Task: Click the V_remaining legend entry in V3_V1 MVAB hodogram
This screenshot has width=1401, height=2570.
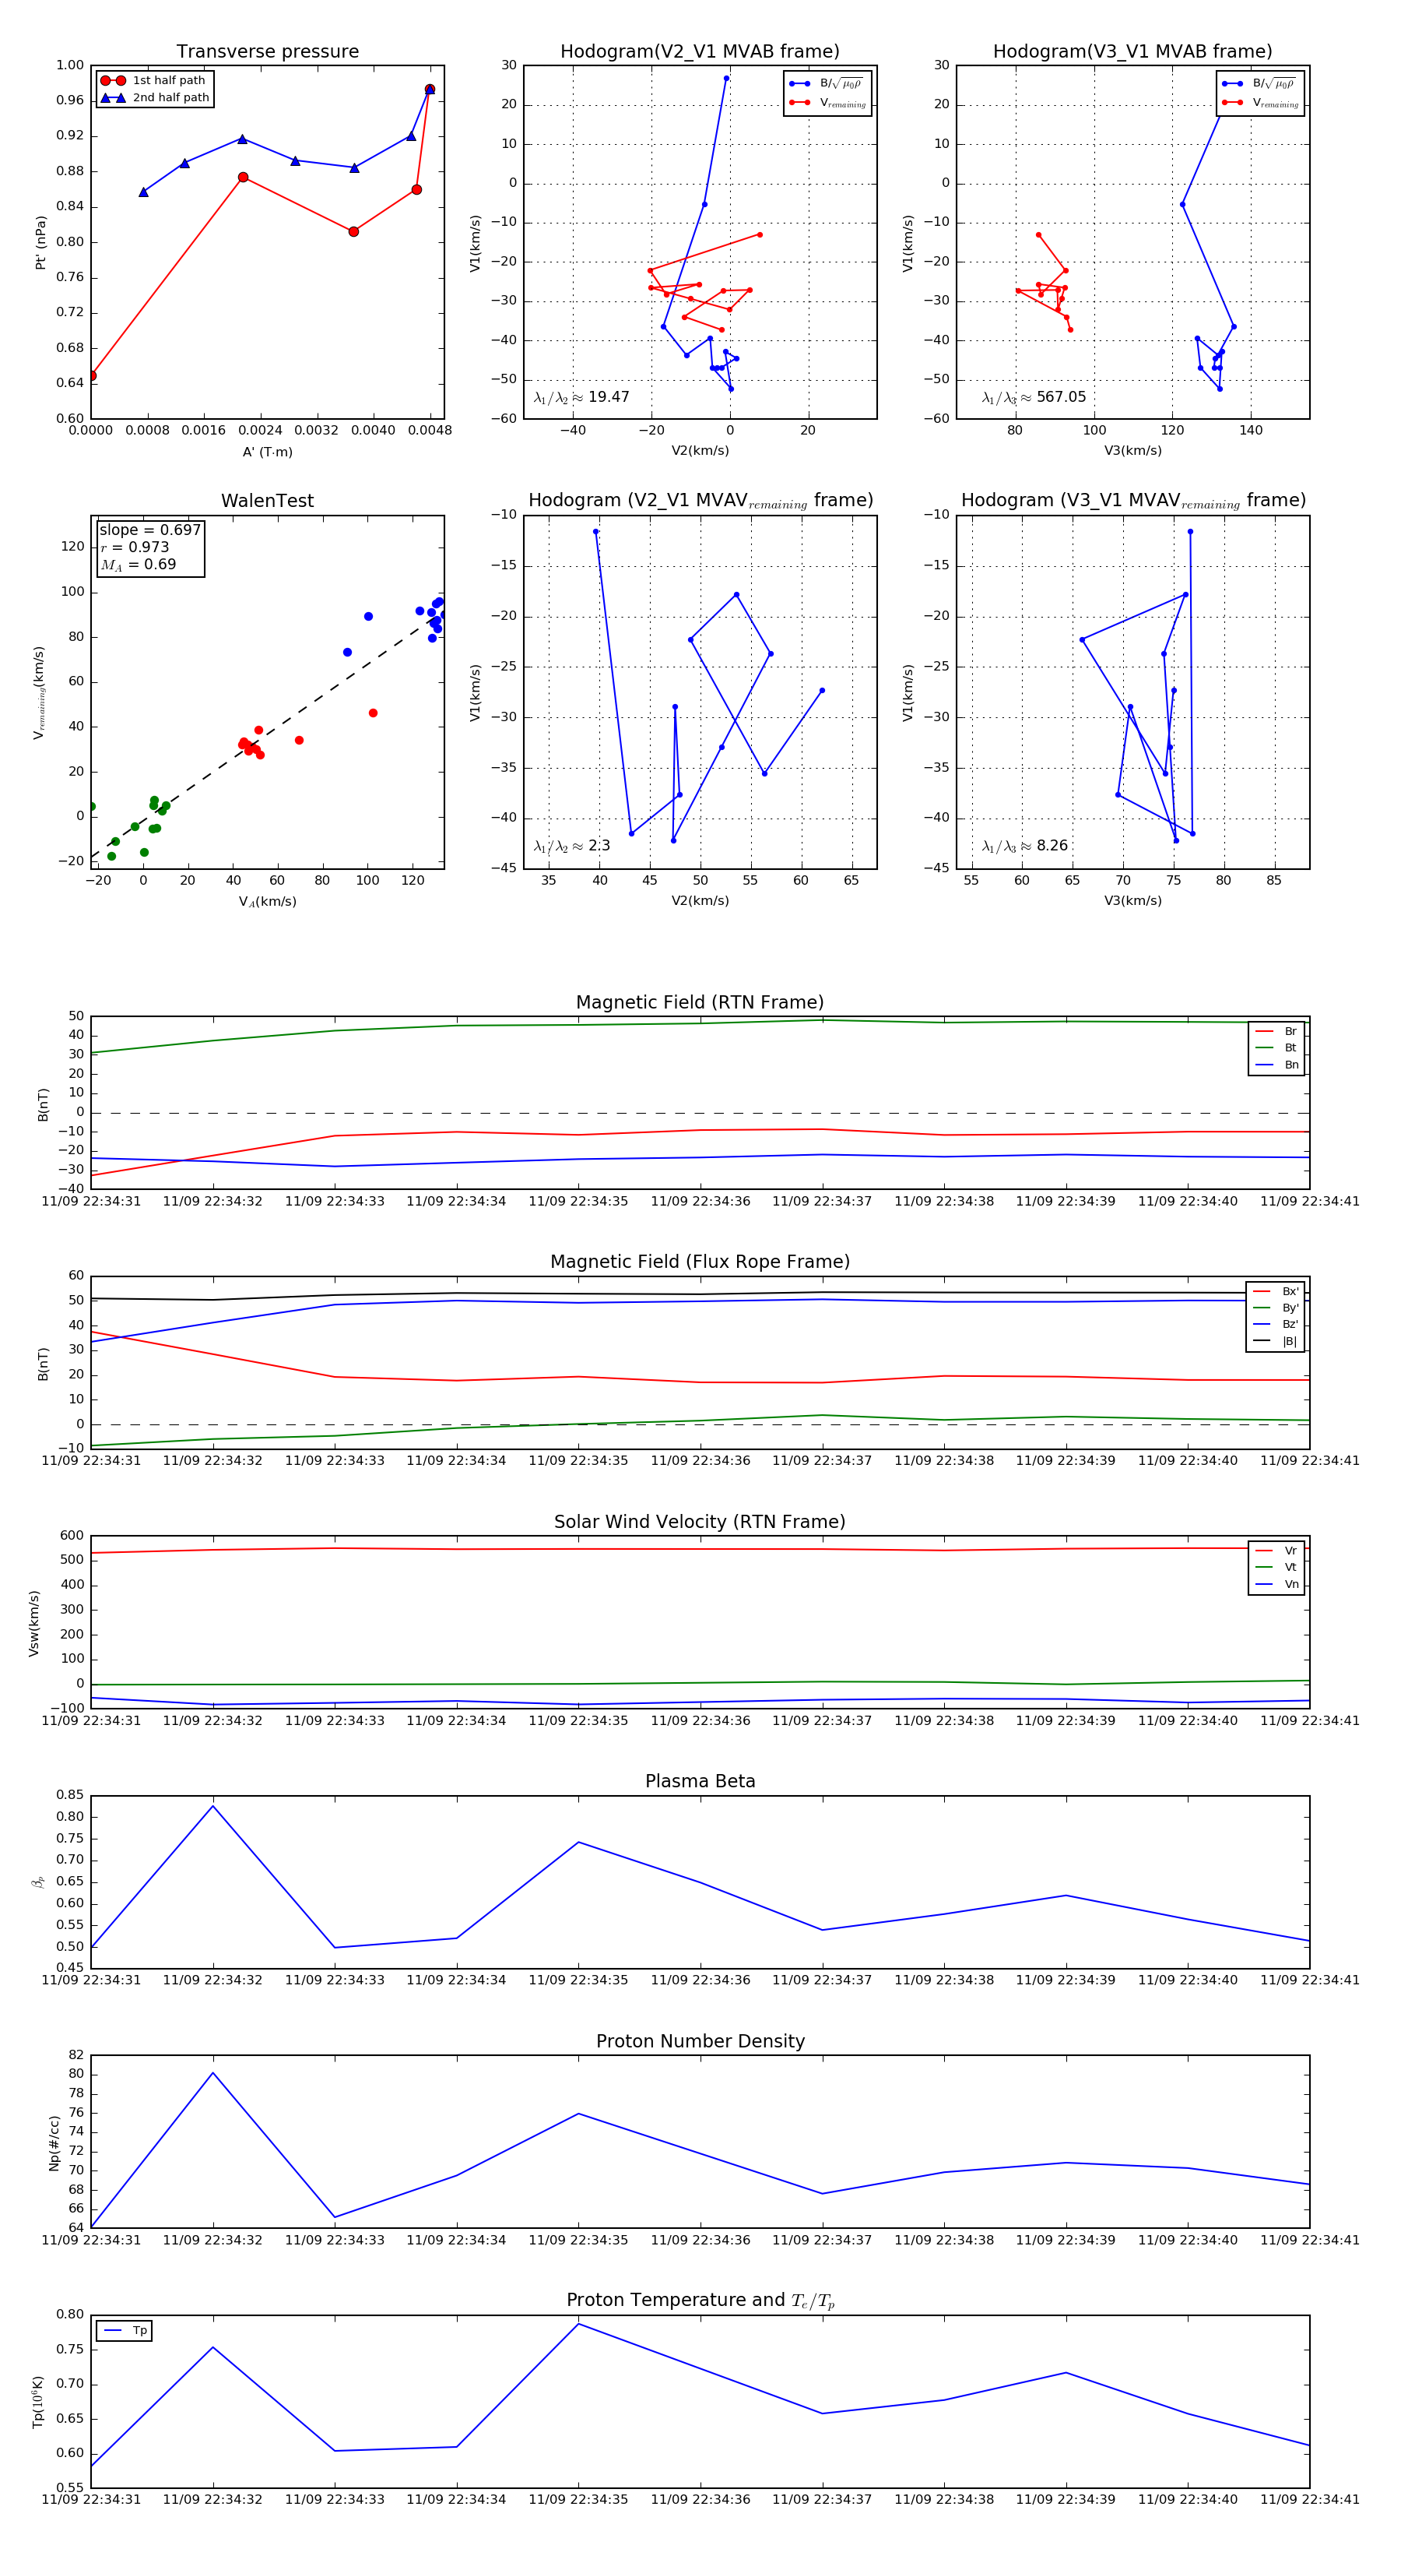Action: point(1260,103)
